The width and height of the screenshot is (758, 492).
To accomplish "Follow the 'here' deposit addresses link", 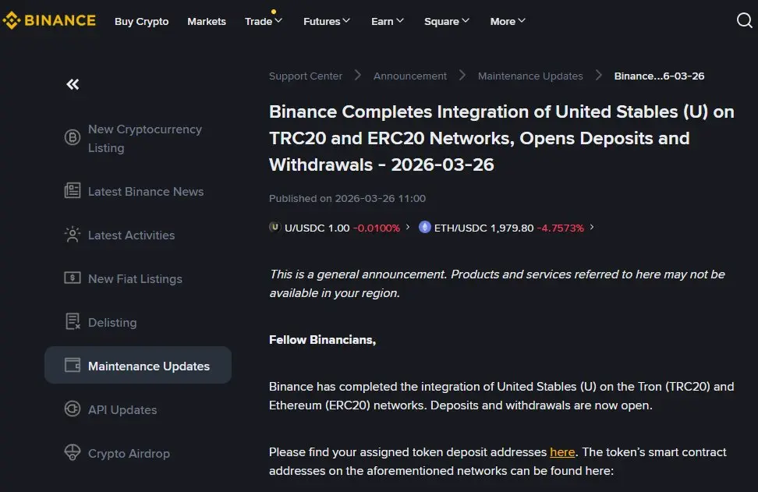I will tap(562, 452).
